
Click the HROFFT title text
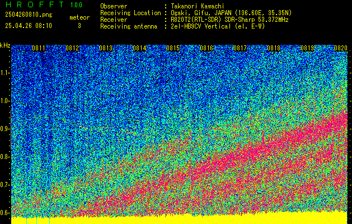pyautogui.click(x=35, y=4)
